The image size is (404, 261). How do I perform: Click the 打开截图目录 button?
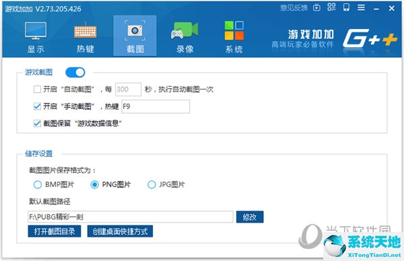(x=55, y=231)
